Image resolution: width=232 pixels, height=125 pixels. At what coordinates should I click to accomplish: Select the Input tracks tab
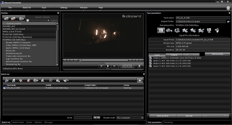(157, 55)
